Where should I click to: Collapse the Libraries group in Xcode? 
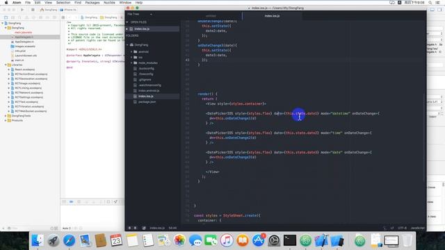6,65
